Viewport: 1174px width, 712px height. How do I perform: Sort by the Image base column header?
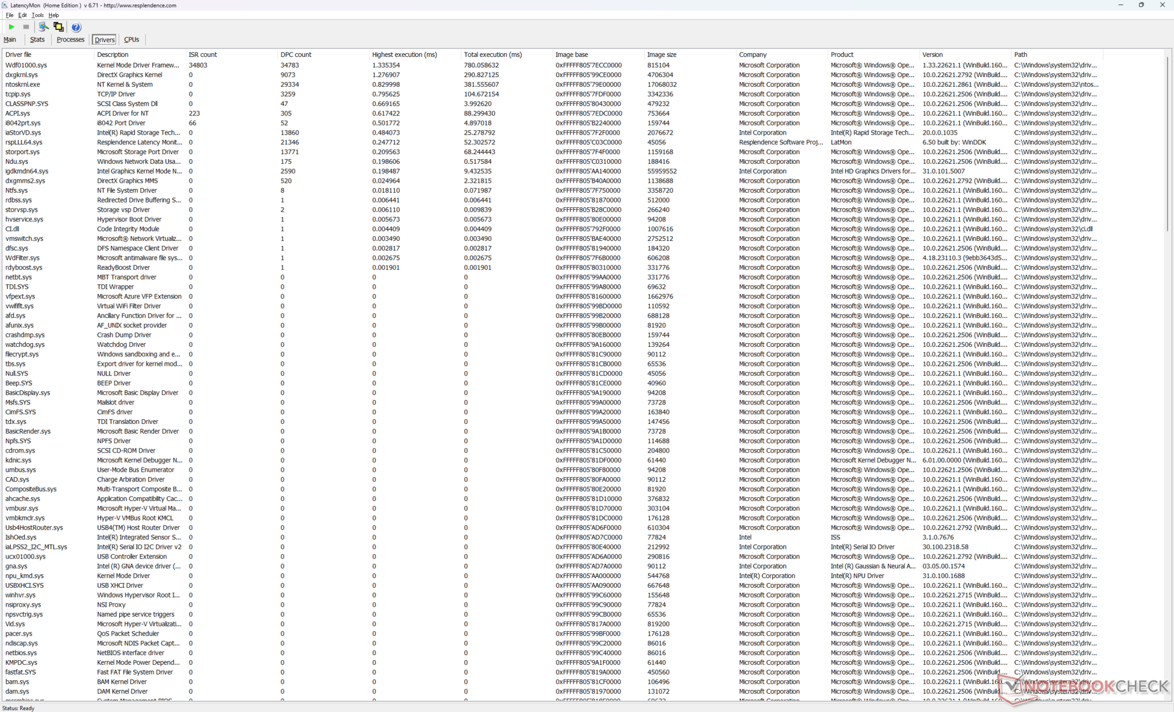(598, 54)
